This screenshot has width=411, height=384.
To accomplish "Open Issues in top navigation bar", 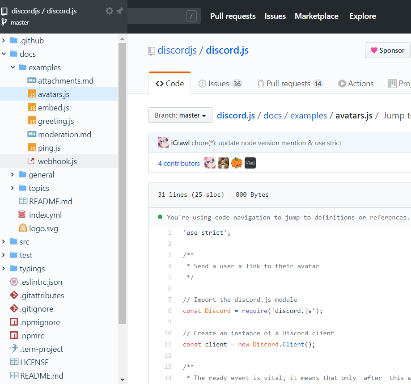I will [275, 16].
